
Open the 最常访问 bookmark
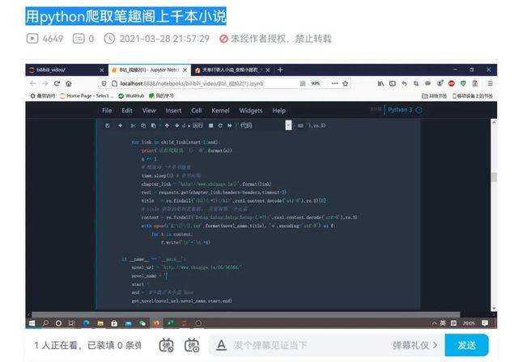(43, 95)
